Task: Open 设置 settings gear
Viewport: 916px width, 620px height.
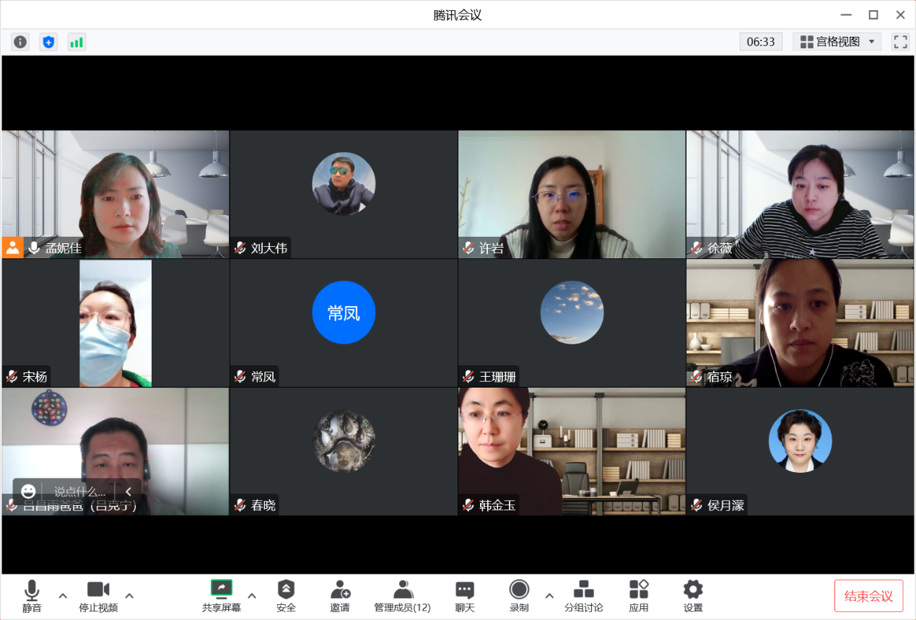Action: tap(693, 596)
